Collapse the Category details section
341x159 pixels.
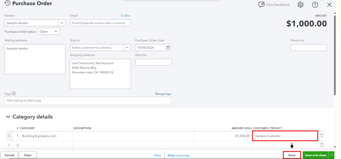pos(8,117)
